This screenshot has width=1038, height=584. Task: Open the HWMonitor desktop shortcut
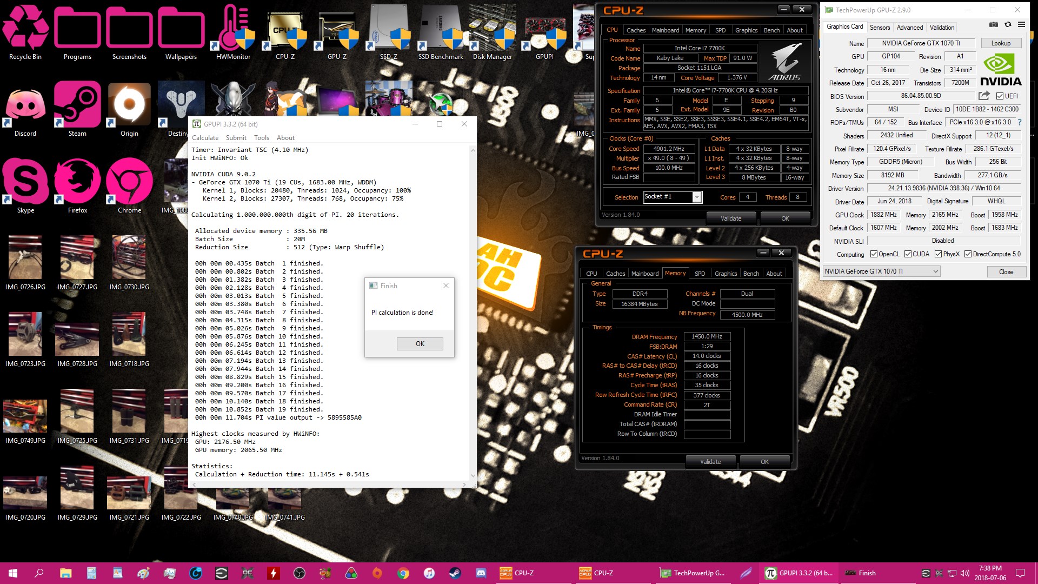233,32
